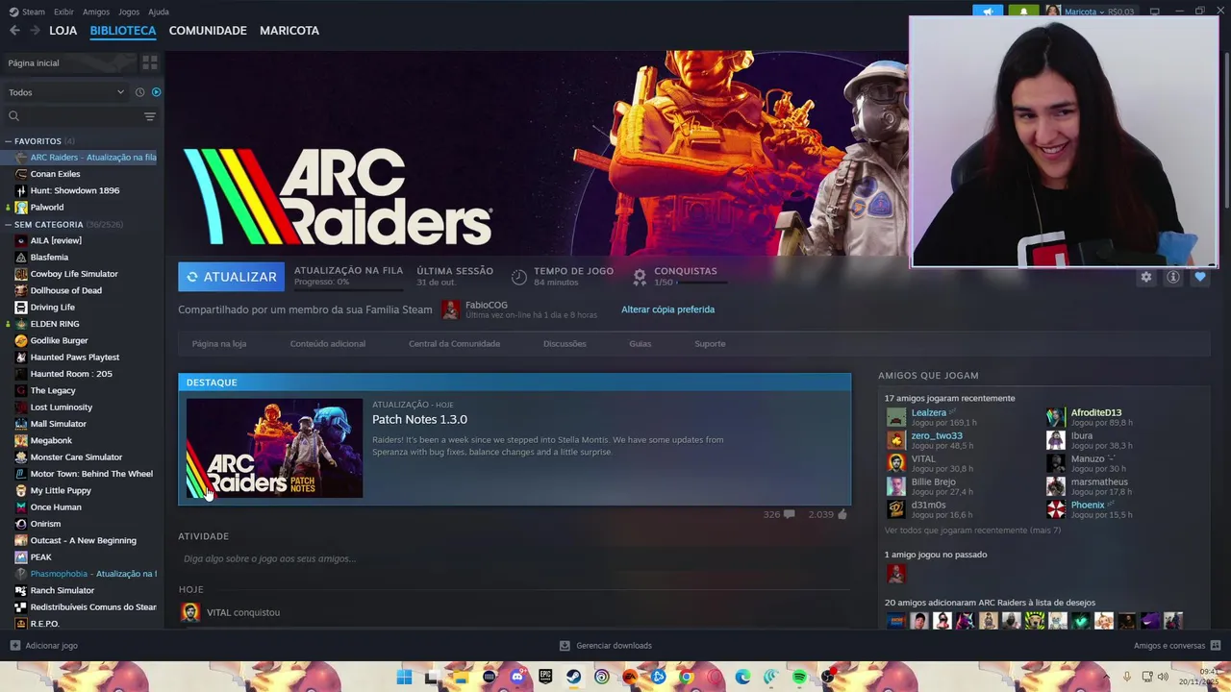Click the thumbs-up icon on the patch notes
This screenshot has height=692, width=1231.
[842, 514]
